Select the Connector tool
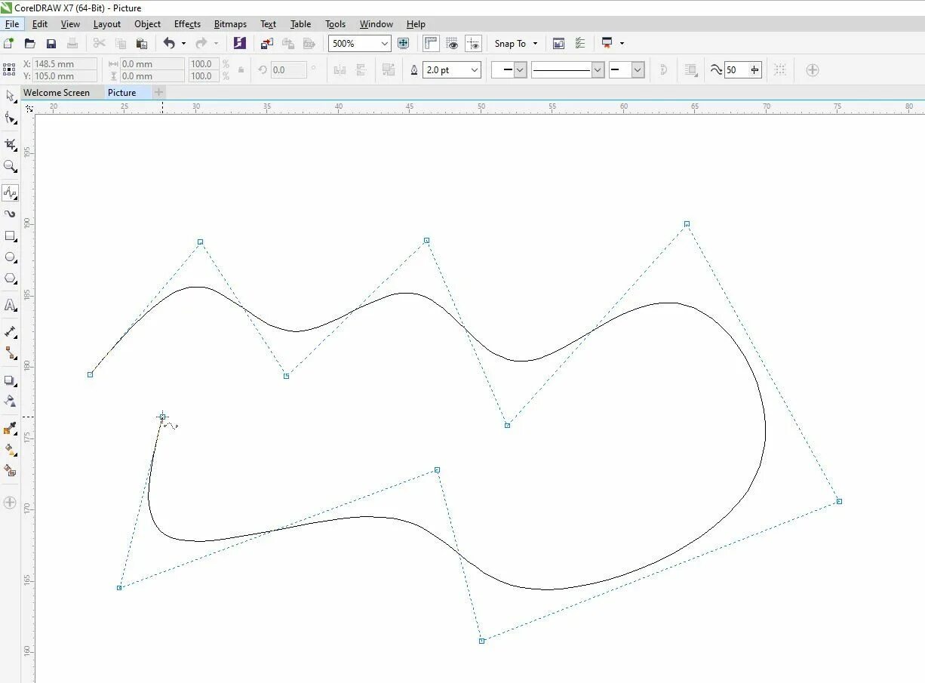Viewport: 925px width, 683px height. tap(10, 352)
